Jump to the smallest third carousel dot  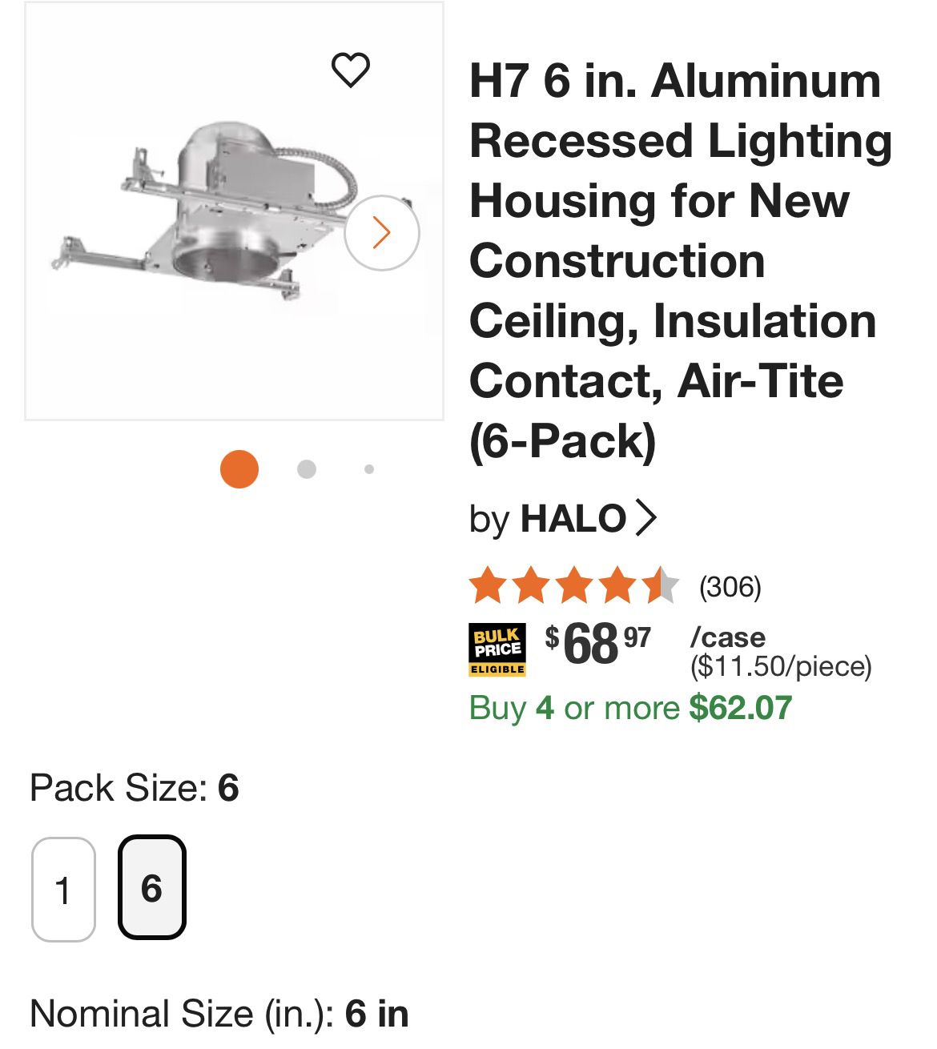pos(369,469)
